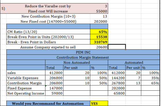162x106 pixels.
Task: Select the 'Reduce the Varaibe cost by' cell
Action: click(x=48, y=6)
